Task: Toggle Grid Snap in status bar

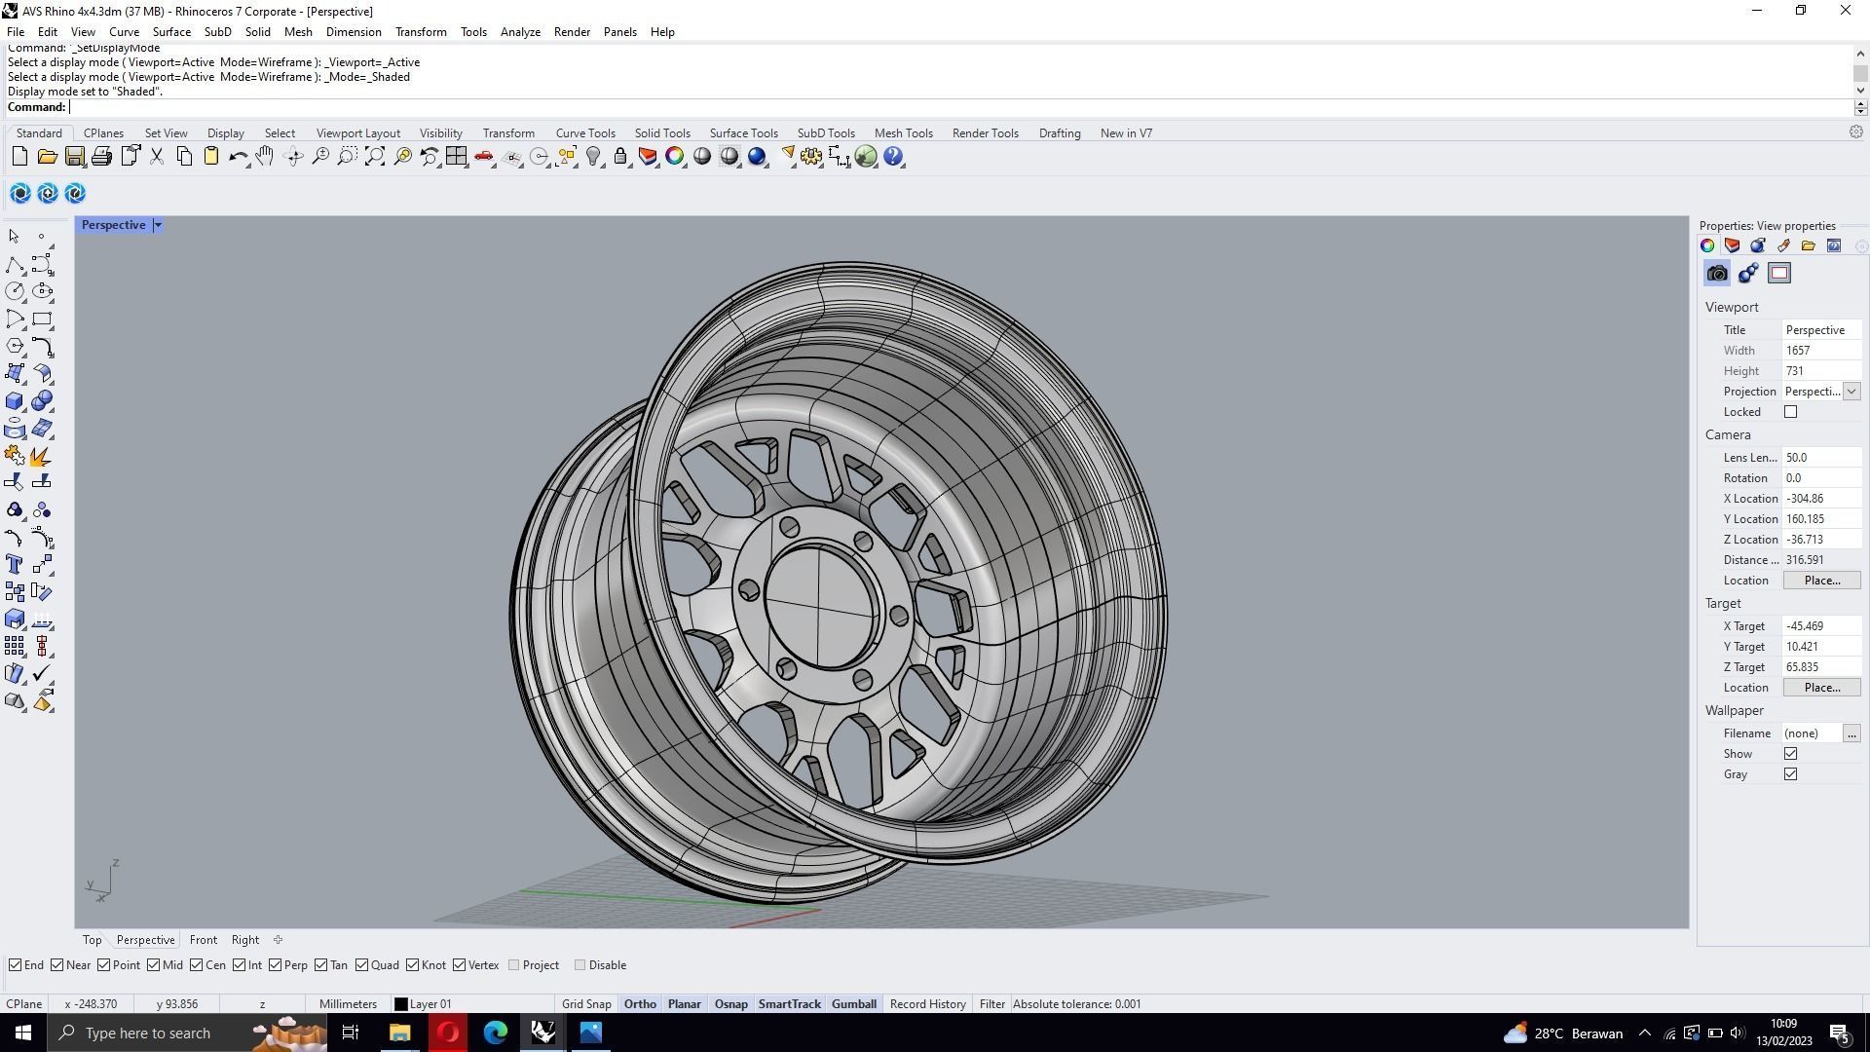Action: click(586, 1004)
